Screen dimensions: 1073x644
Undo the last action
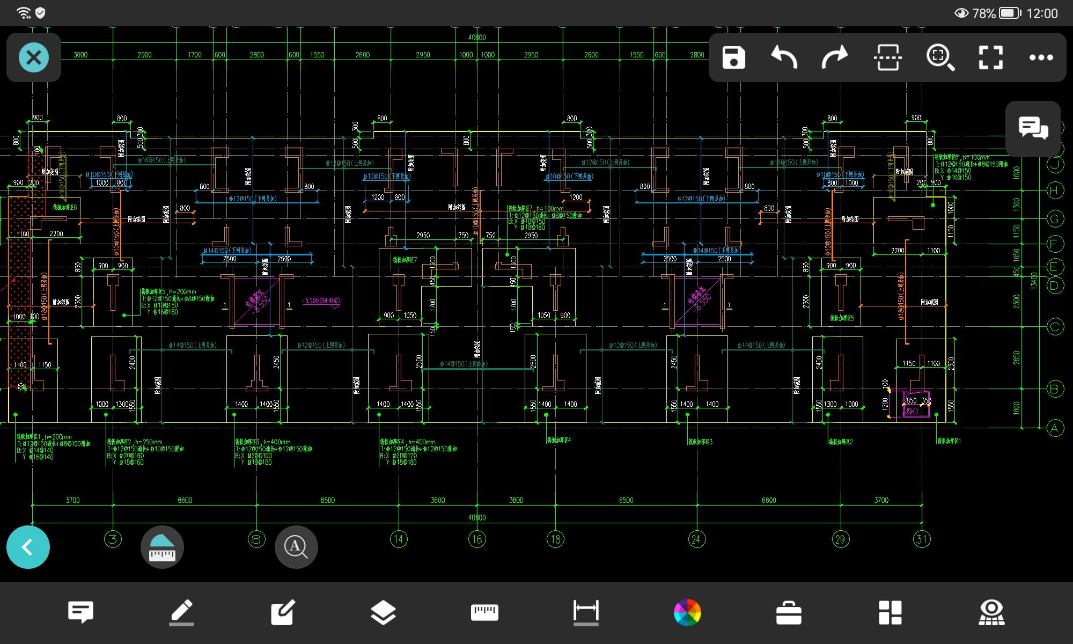click(784, 57)
